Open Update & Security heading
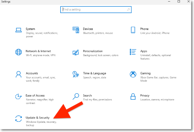Image resolution: width=194 pixels, height=132 pixels. pyautogui.click(x=37, y=118)
